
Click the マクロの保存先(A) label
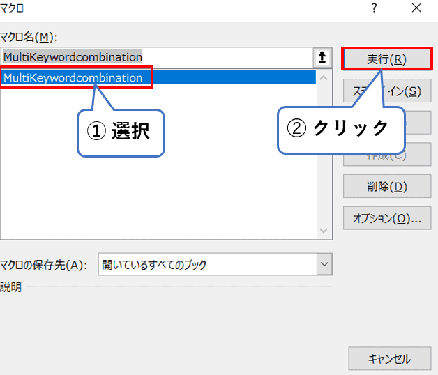pyautogui.click(x=44, y=265)
